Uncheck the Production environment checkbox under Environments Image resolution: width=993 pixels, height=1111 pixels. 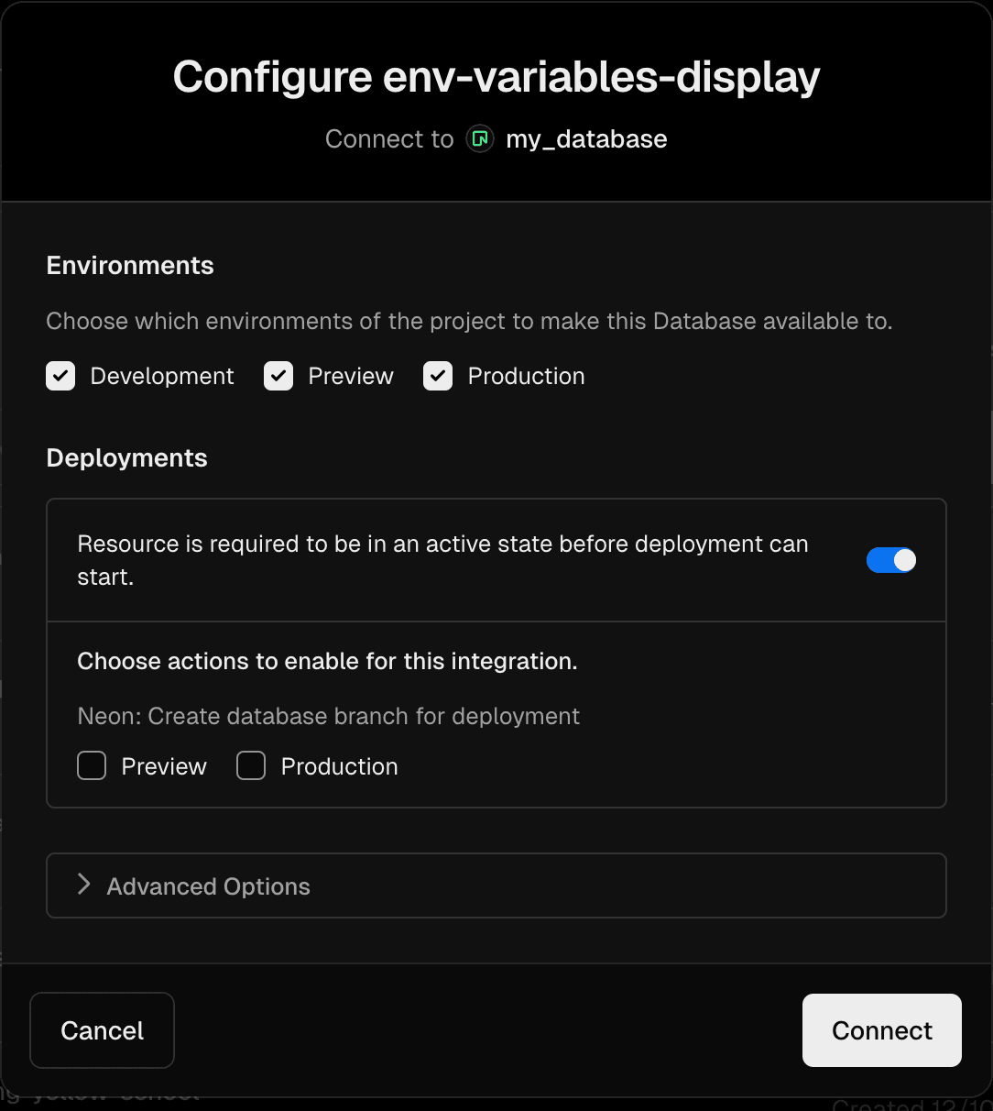click(x=438, y=376)
